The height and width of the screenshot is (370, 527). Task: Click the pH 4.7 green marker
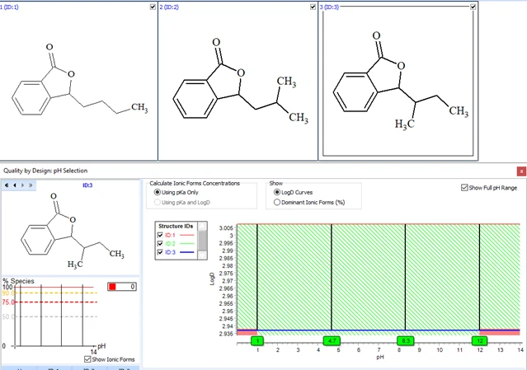tap(332, 341)
